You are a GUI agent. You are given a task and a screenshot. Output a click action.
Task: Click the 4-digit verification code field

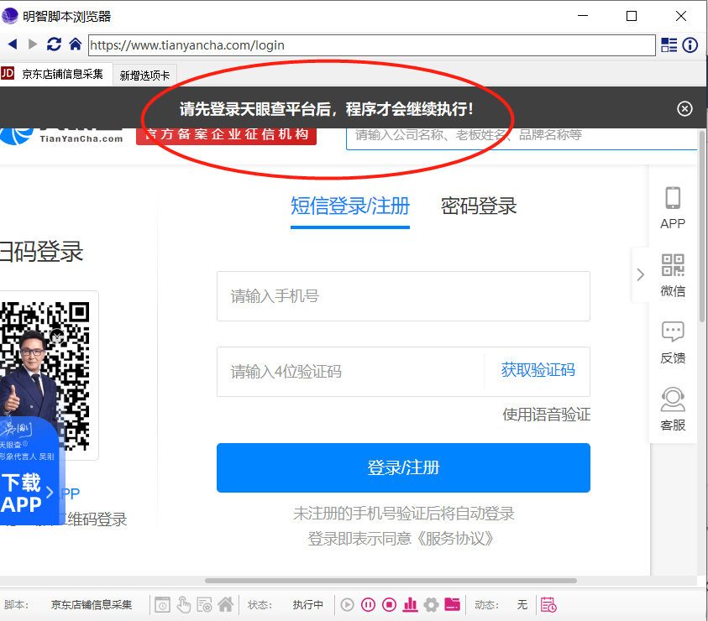point(350,372)
